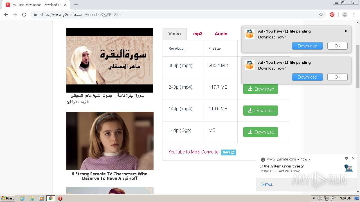Expand the y2mate notification chevron
360x202 pixels.
click(310, 159)
